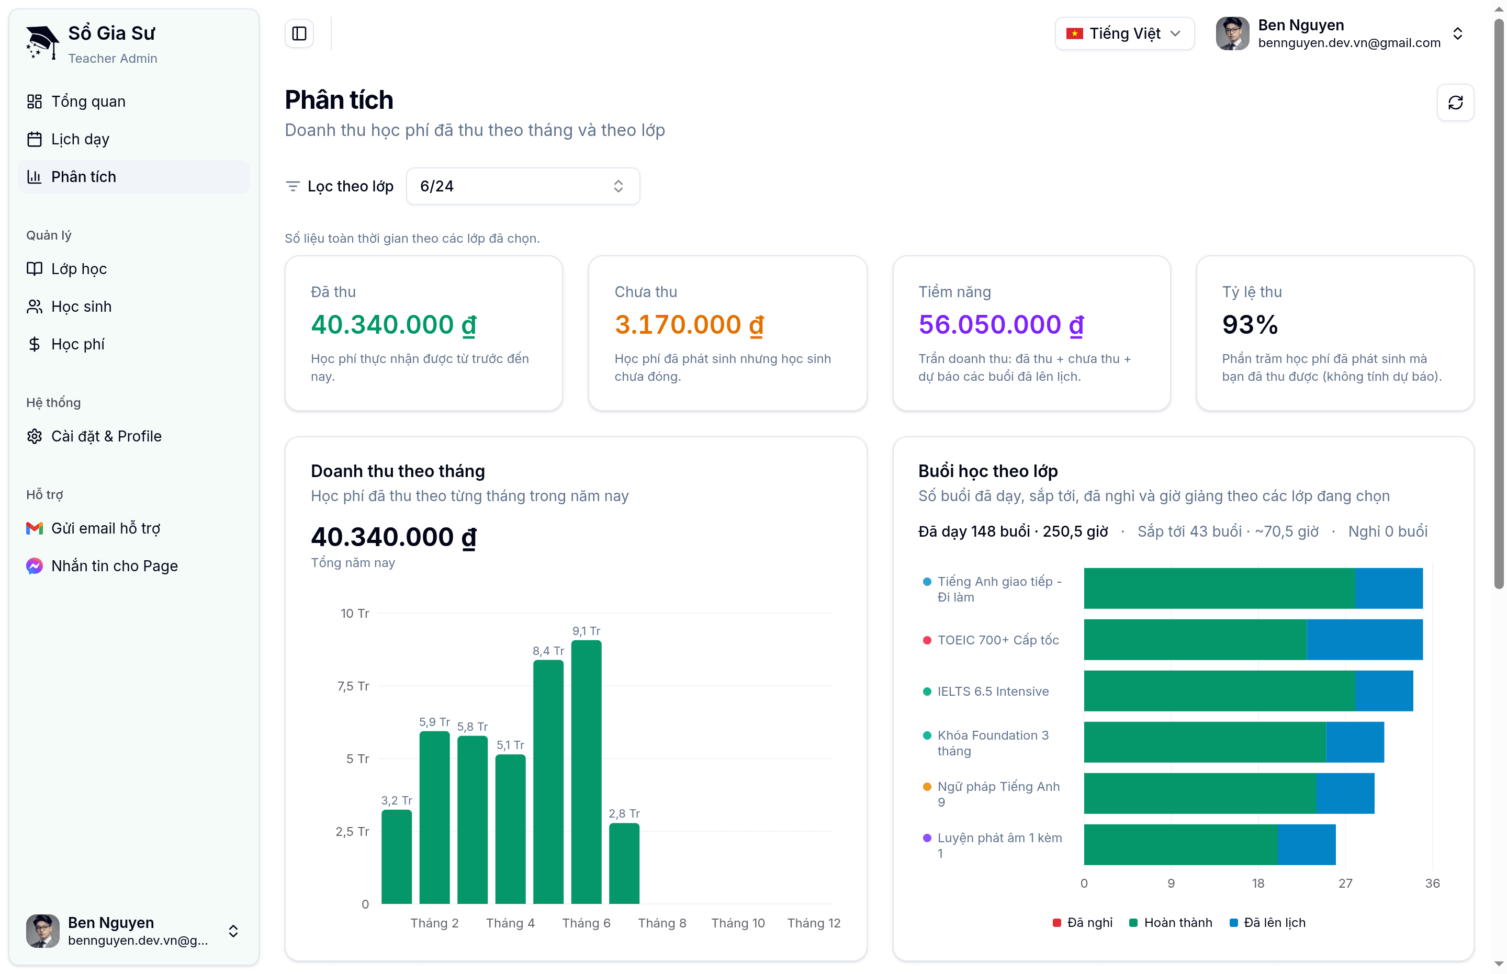Image resolution: width=1507 pixels, height=974 pixels.
Task: Click the Tiềm năng 56.050.000 đ card
Action: click(1031, 333)
